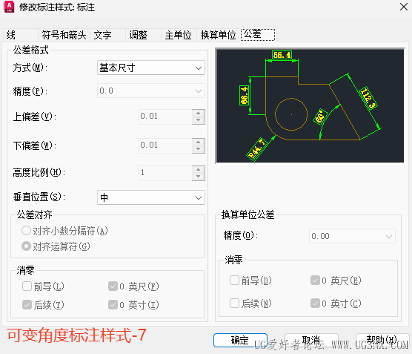The image size is (412, 354).
Task: Toggle the 前导(L) zero suppression checkbox
Action: coord(27,286)
